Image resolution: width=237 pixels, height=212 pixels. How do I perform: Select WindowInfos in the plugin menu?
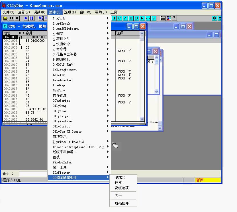[79, 162]
